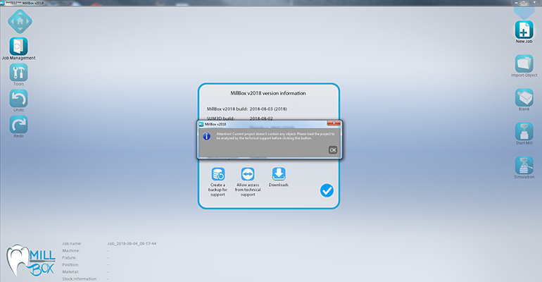Click Create a backup for support

218,174
